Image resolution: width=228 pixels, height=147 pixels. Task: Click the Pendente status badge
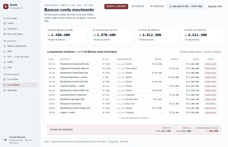(210, 104)
